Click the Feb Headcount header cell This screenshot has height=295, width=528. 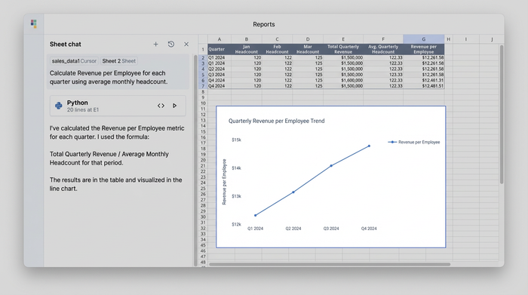pos(277,49)
